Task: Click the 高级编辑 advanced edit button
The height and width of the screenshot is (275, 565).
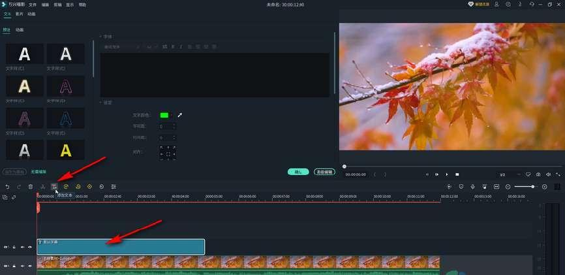Action: [324, 172]
